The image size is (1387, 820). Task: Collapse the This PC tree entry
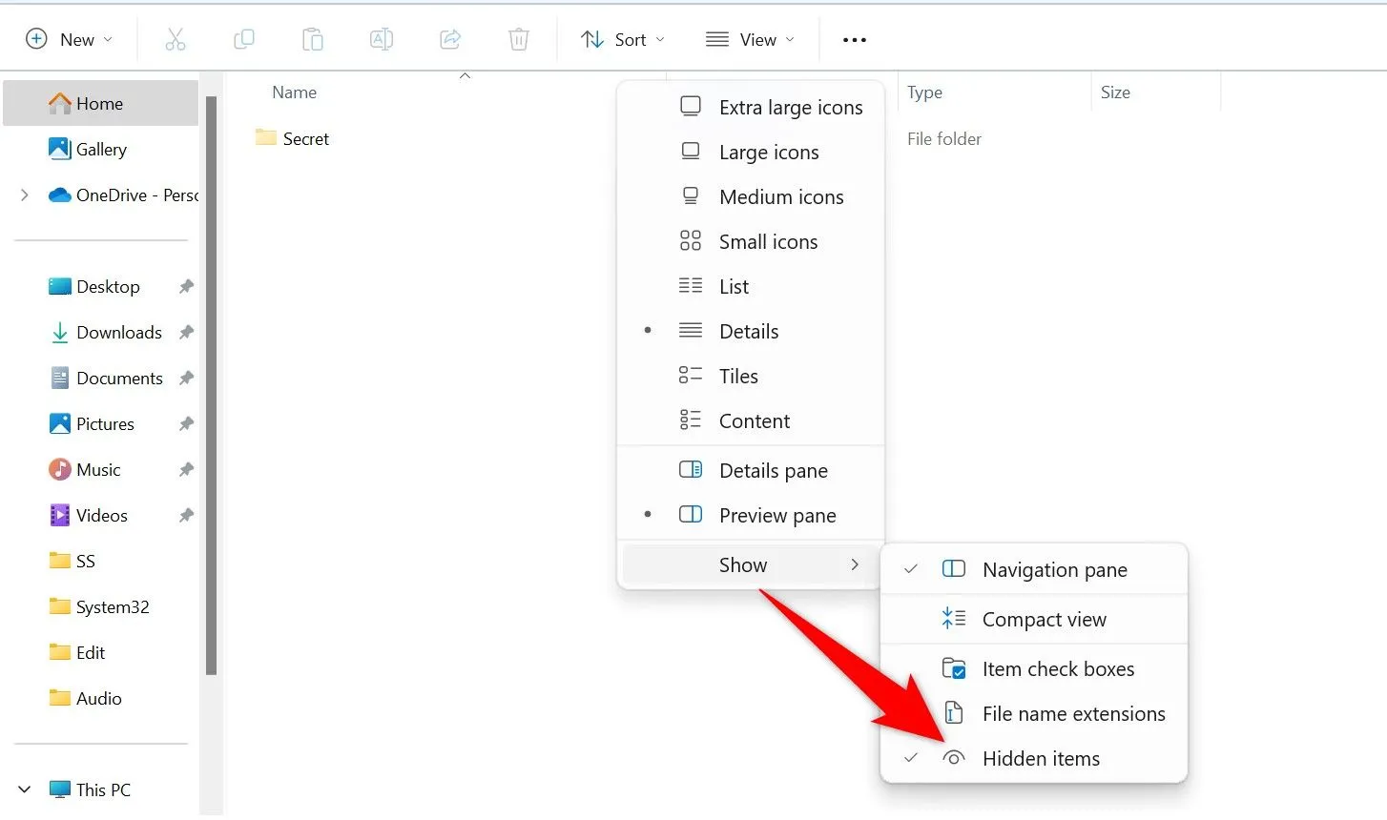[x=24, y=789]
